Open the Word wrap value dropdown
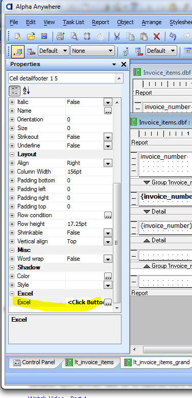 pos(108,259)
